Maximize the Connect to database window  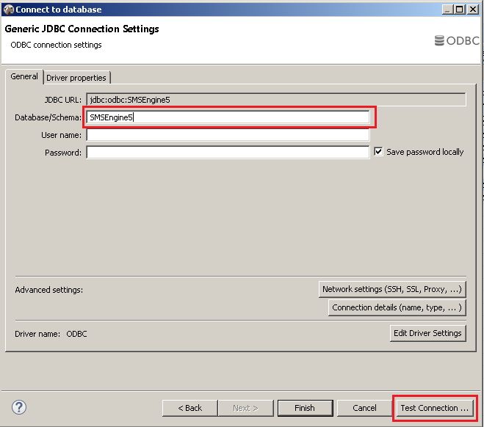460,10
